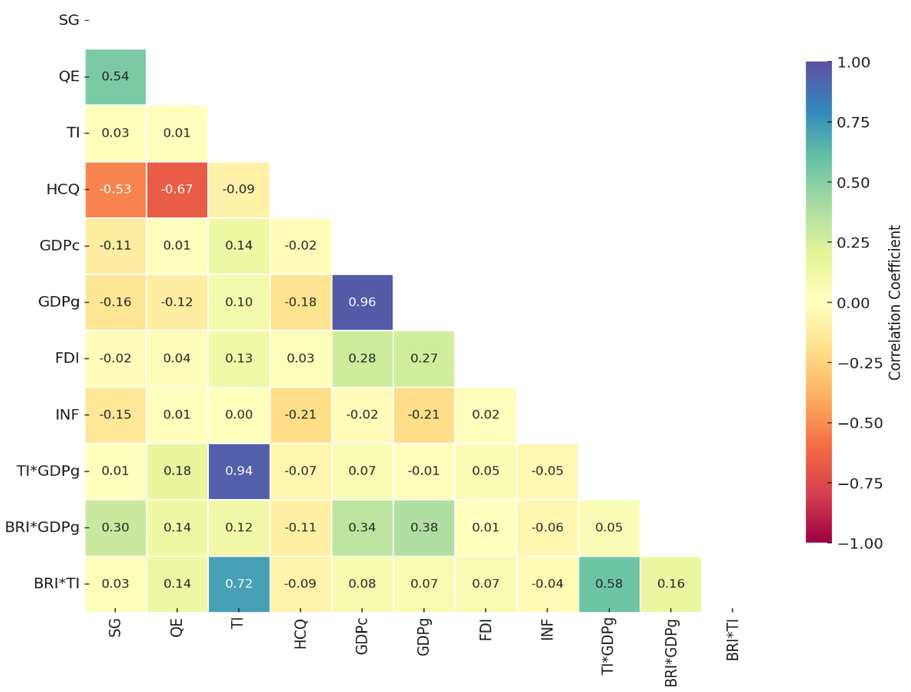Click the 1.00 tick label on the colorbar

853,63
